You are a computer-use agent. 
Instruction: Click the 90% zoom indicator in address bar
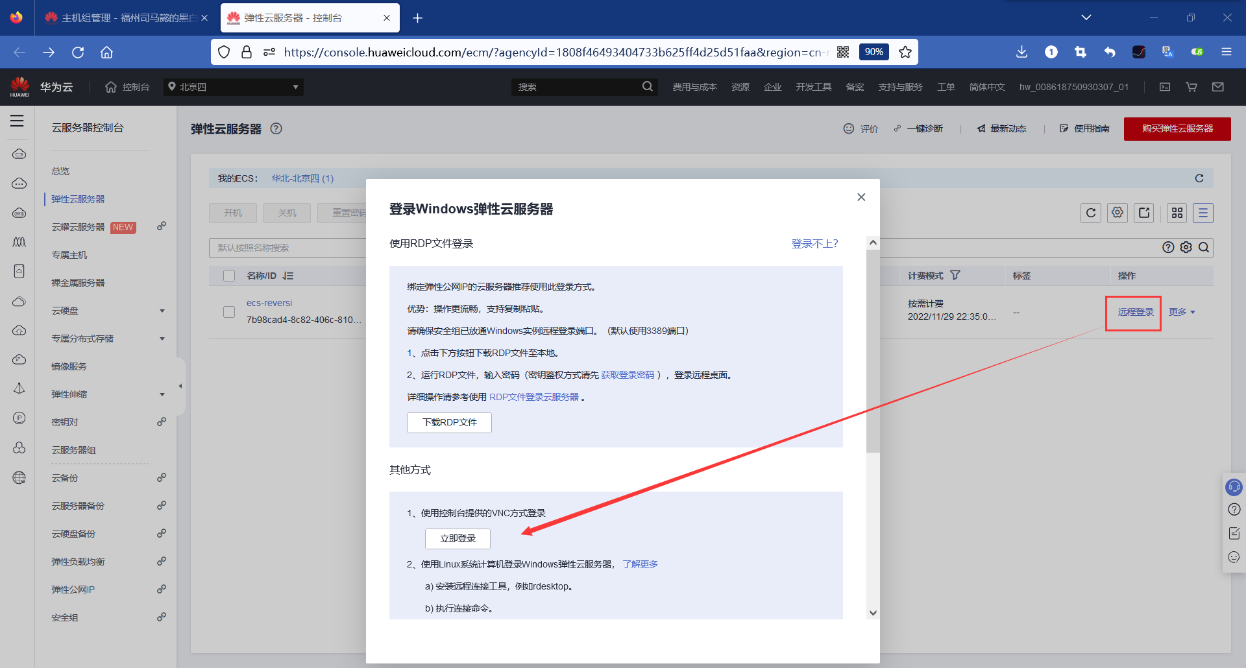[x=873, y=52]
